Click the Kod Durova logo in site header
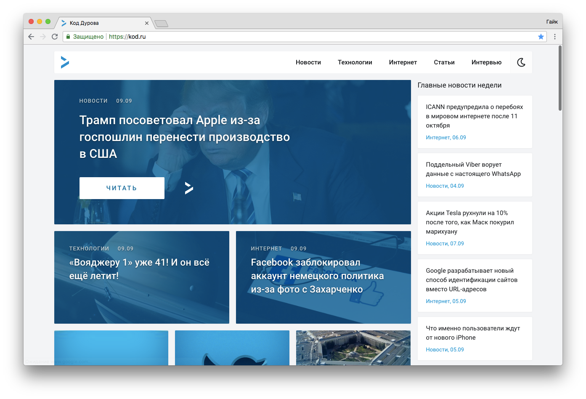Screen dimensions: 586x399 pyautogui.click(x=65, y=62)
